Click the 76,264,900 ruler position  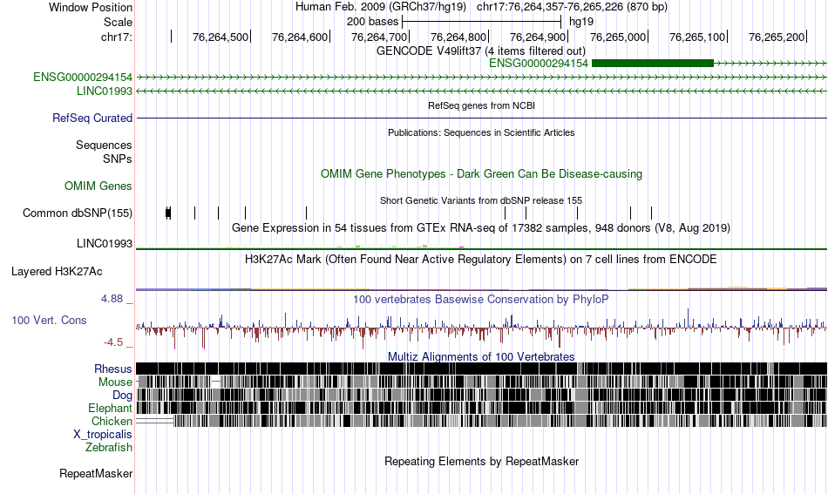pyautogui.click(x=538, y=37)
